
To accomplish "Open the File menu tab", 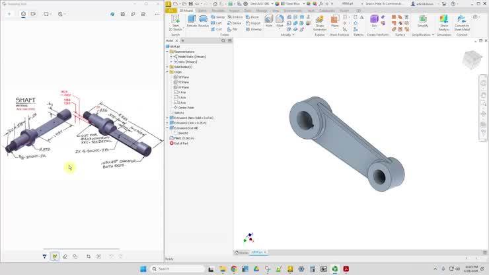I will point(171,11).
